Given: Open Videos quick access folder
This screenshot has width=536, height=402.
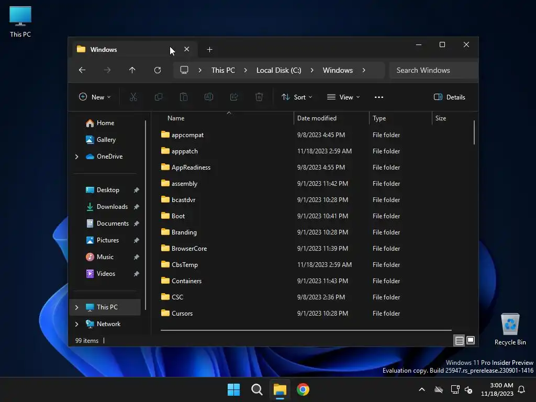Looking at the screenshot, I should 105,274.
